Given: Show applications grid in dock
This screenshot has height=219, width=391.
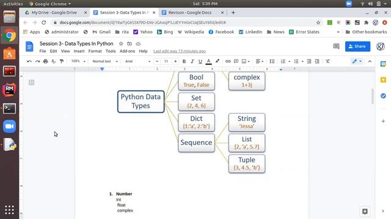Looking at the screenshot, I should point(10,210).
